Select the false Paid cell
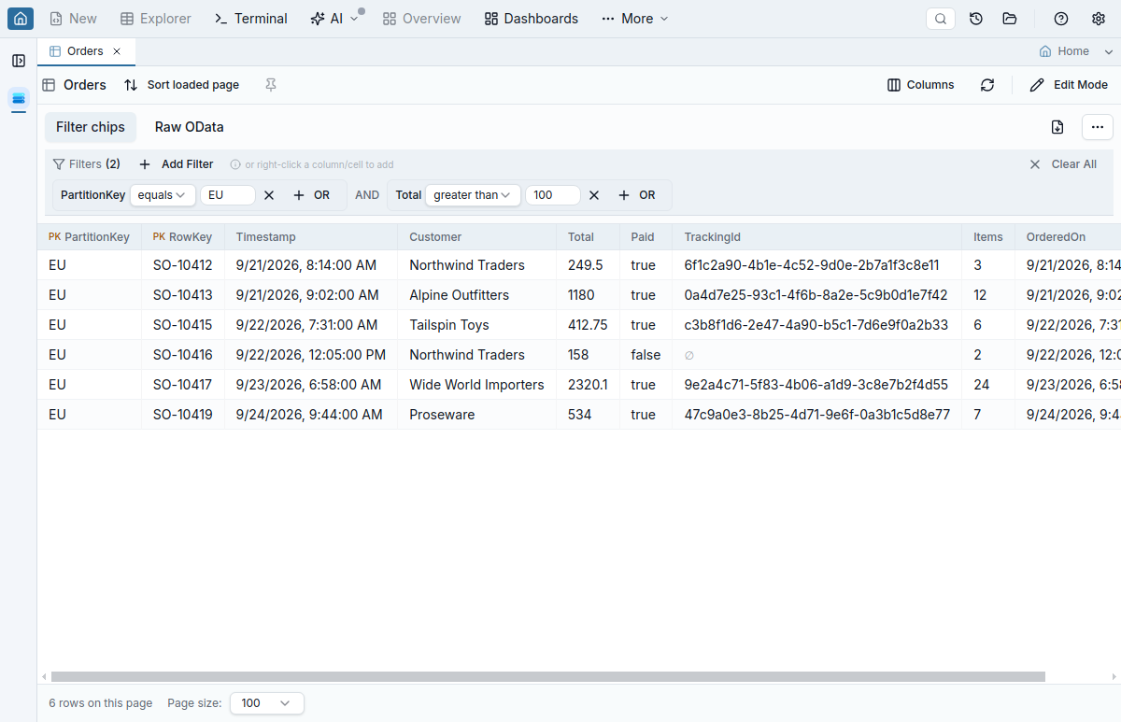The width and height of the screenshot is (1121, 722). coord(646,355)
